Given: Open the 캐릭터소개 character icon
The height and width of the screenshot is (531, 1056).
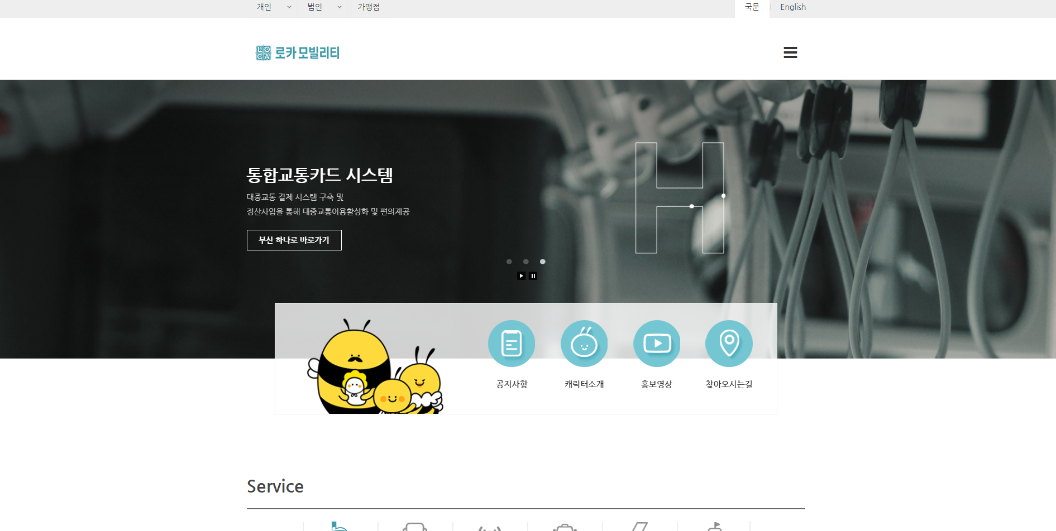Looking at the screenshot, I should pos(584,344).
